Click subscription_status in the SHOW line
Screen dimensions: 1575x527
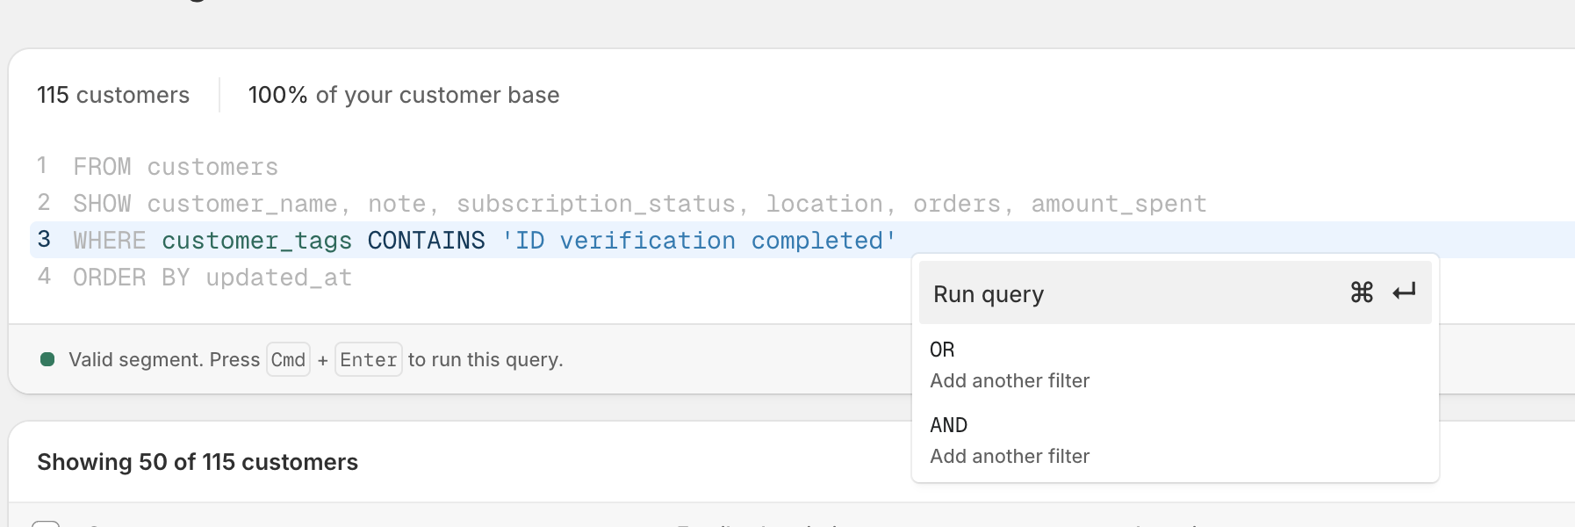[596, 204]
